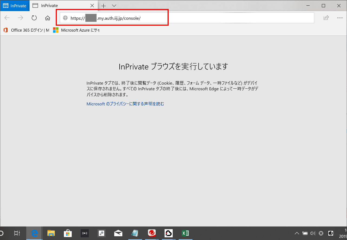Open File Explorer from the taskbar
This screenshot has height=240, width=347.
pyautogui.click(x=51, y=233)
